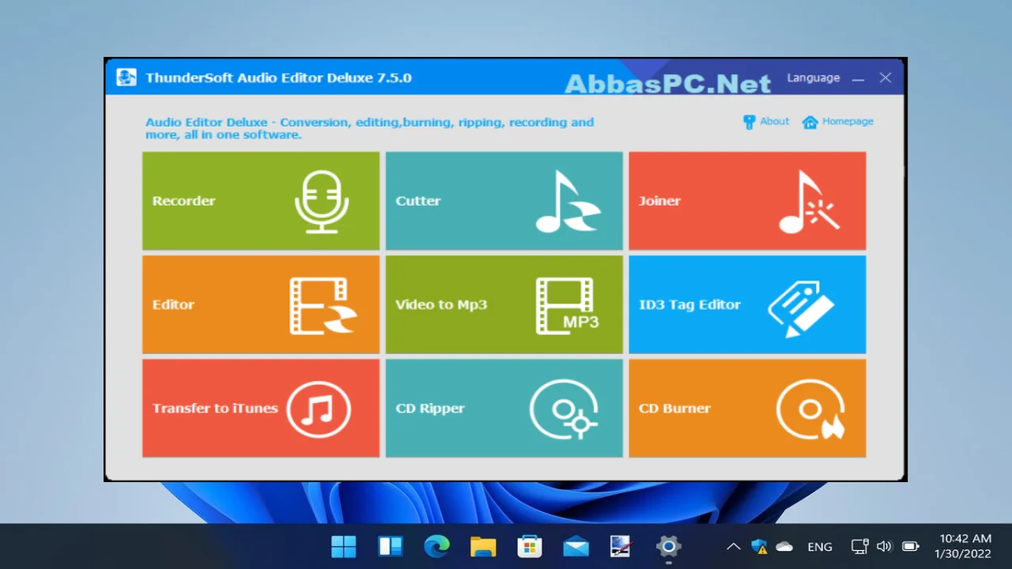Viewport: 1012px width, 569px height.
Task: Click the About key icon
Action: click(x=749, y=122)
